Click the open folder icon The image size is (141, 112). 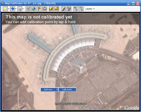5,9
